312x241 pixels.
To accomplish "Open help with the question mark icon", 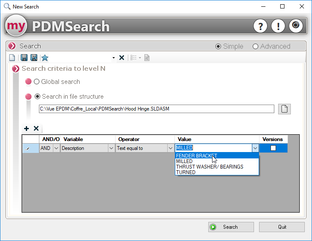I will click(260, 26).
